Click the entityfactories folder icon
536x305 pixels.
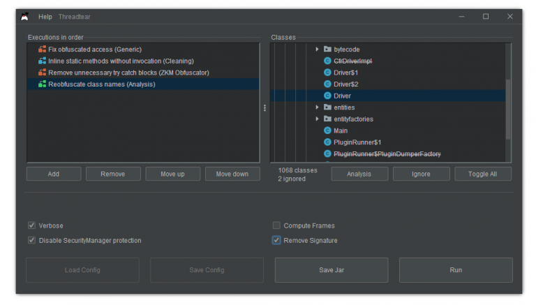coord(327,119)
